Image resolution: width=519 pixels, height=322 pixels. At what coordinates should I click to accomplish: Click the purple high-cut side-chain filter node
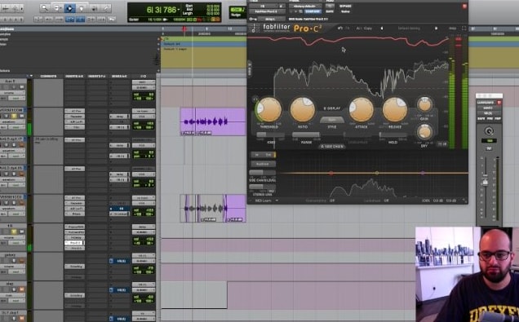[423, 173]
